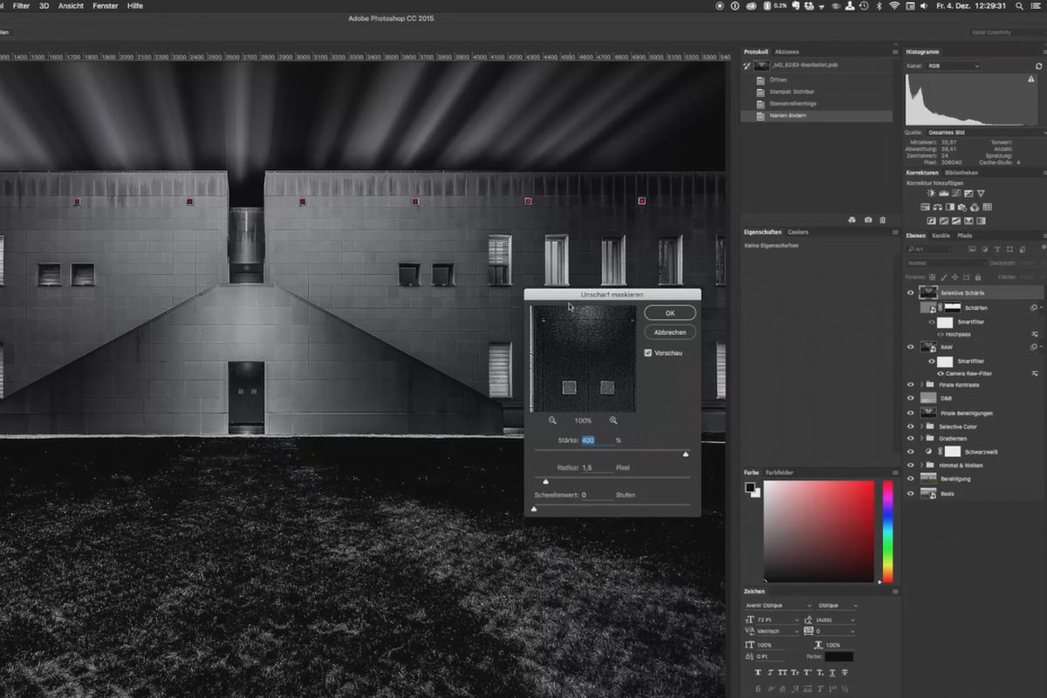Zoom out the dialog preview

click(552, 421)
